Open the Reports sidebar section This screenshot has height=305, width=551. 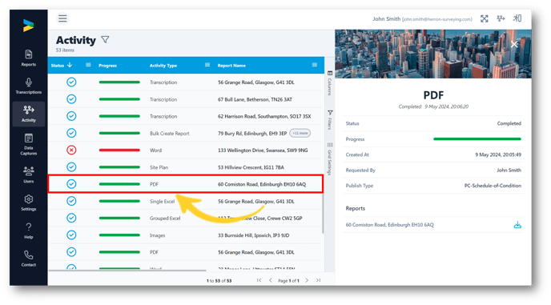point(29,58)
